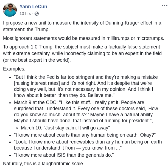Click the "I propose a new unit" opening paragraph

(x=82, y=26)
